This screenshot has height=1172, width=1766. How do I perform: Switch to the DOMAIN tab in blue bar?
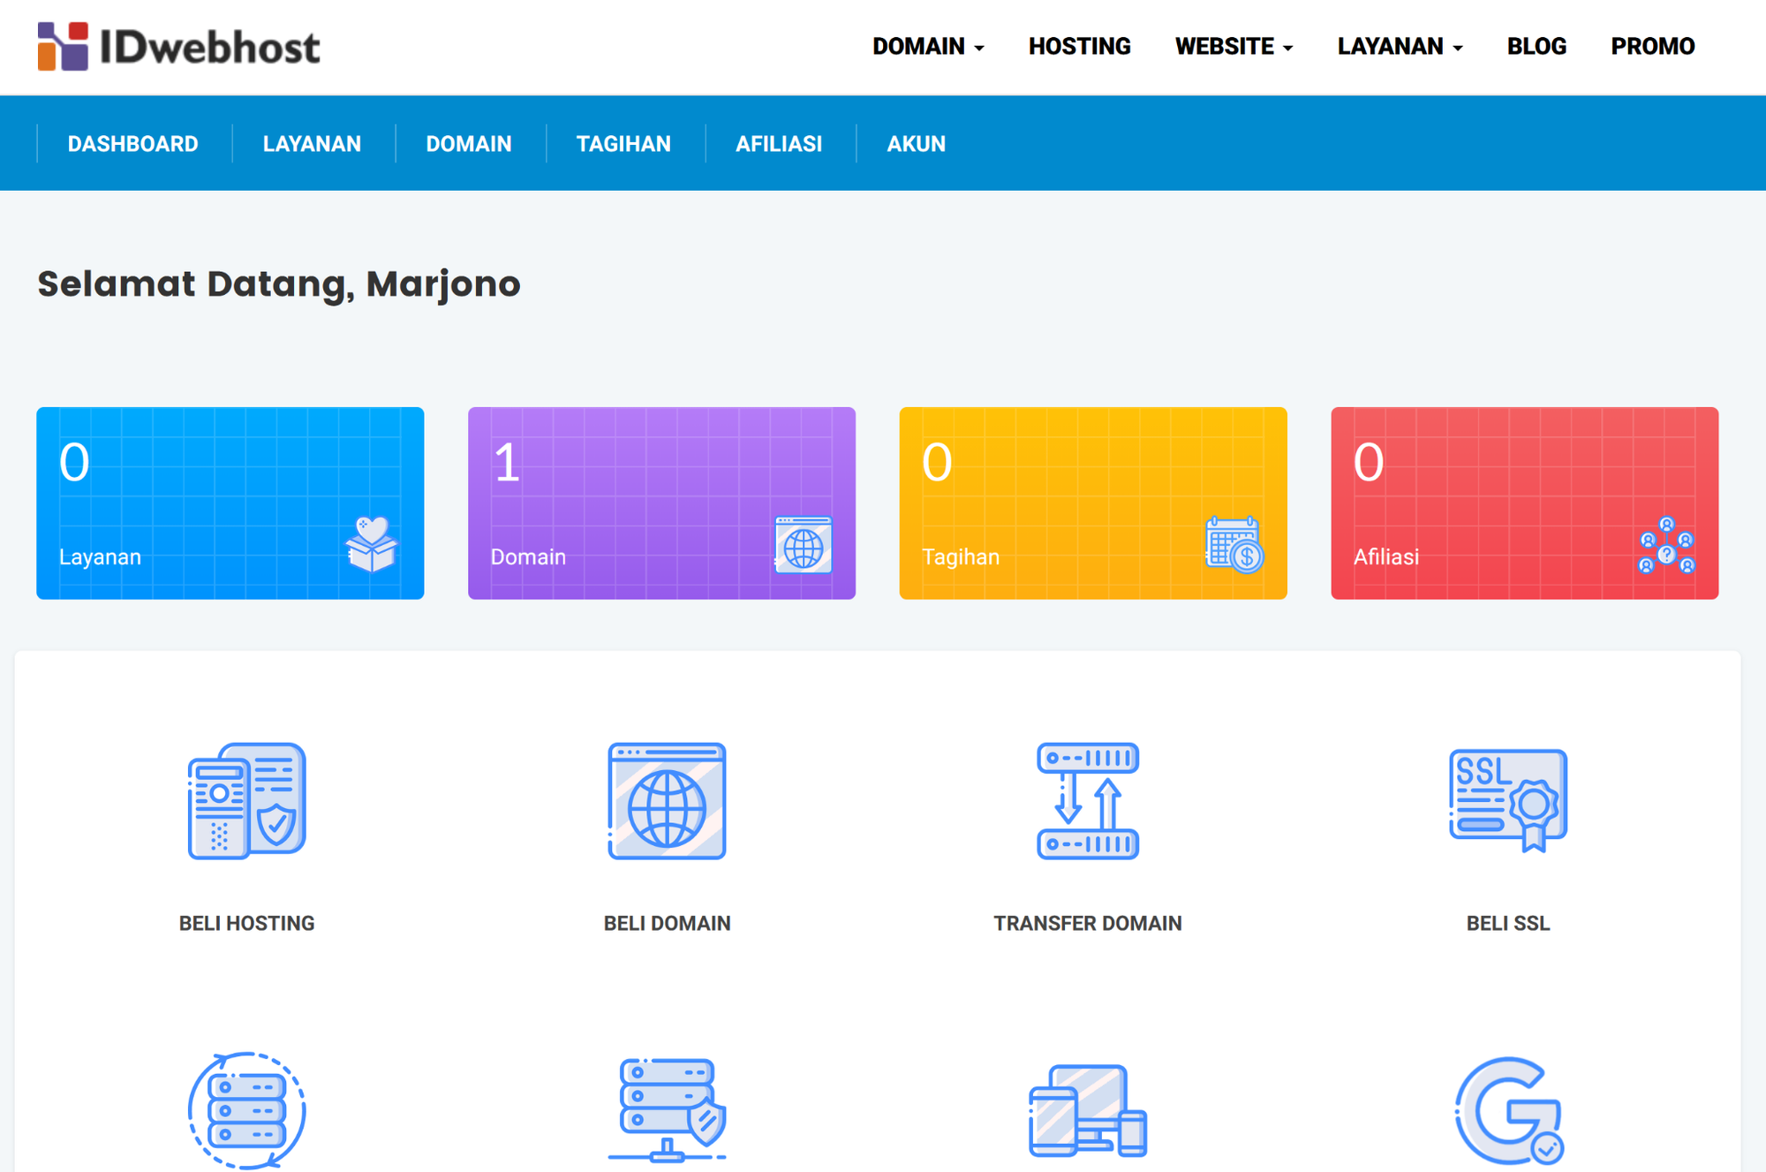coord(469,144)
